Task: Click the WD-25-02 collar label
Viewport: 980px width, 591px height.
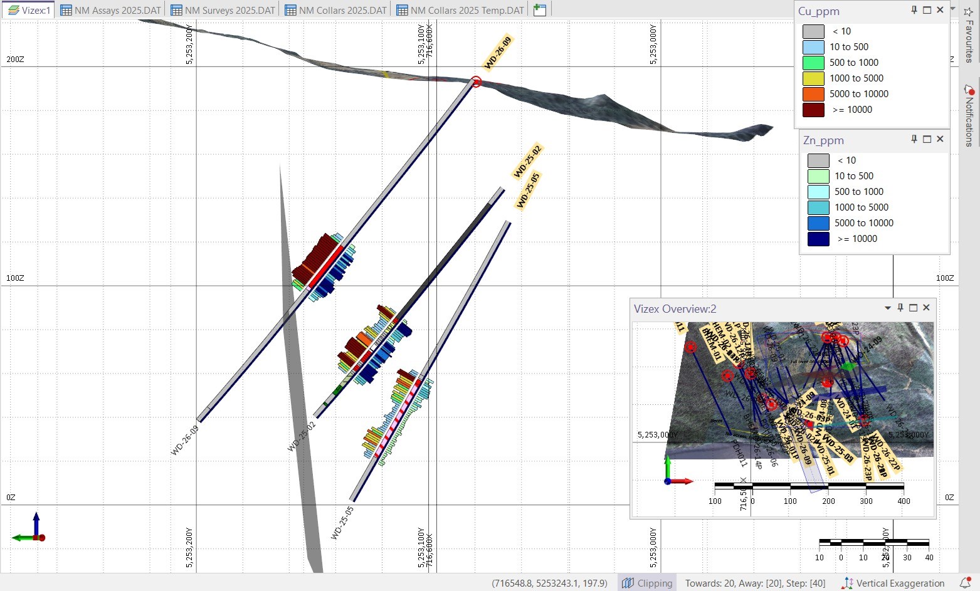Action: (527, 162)
